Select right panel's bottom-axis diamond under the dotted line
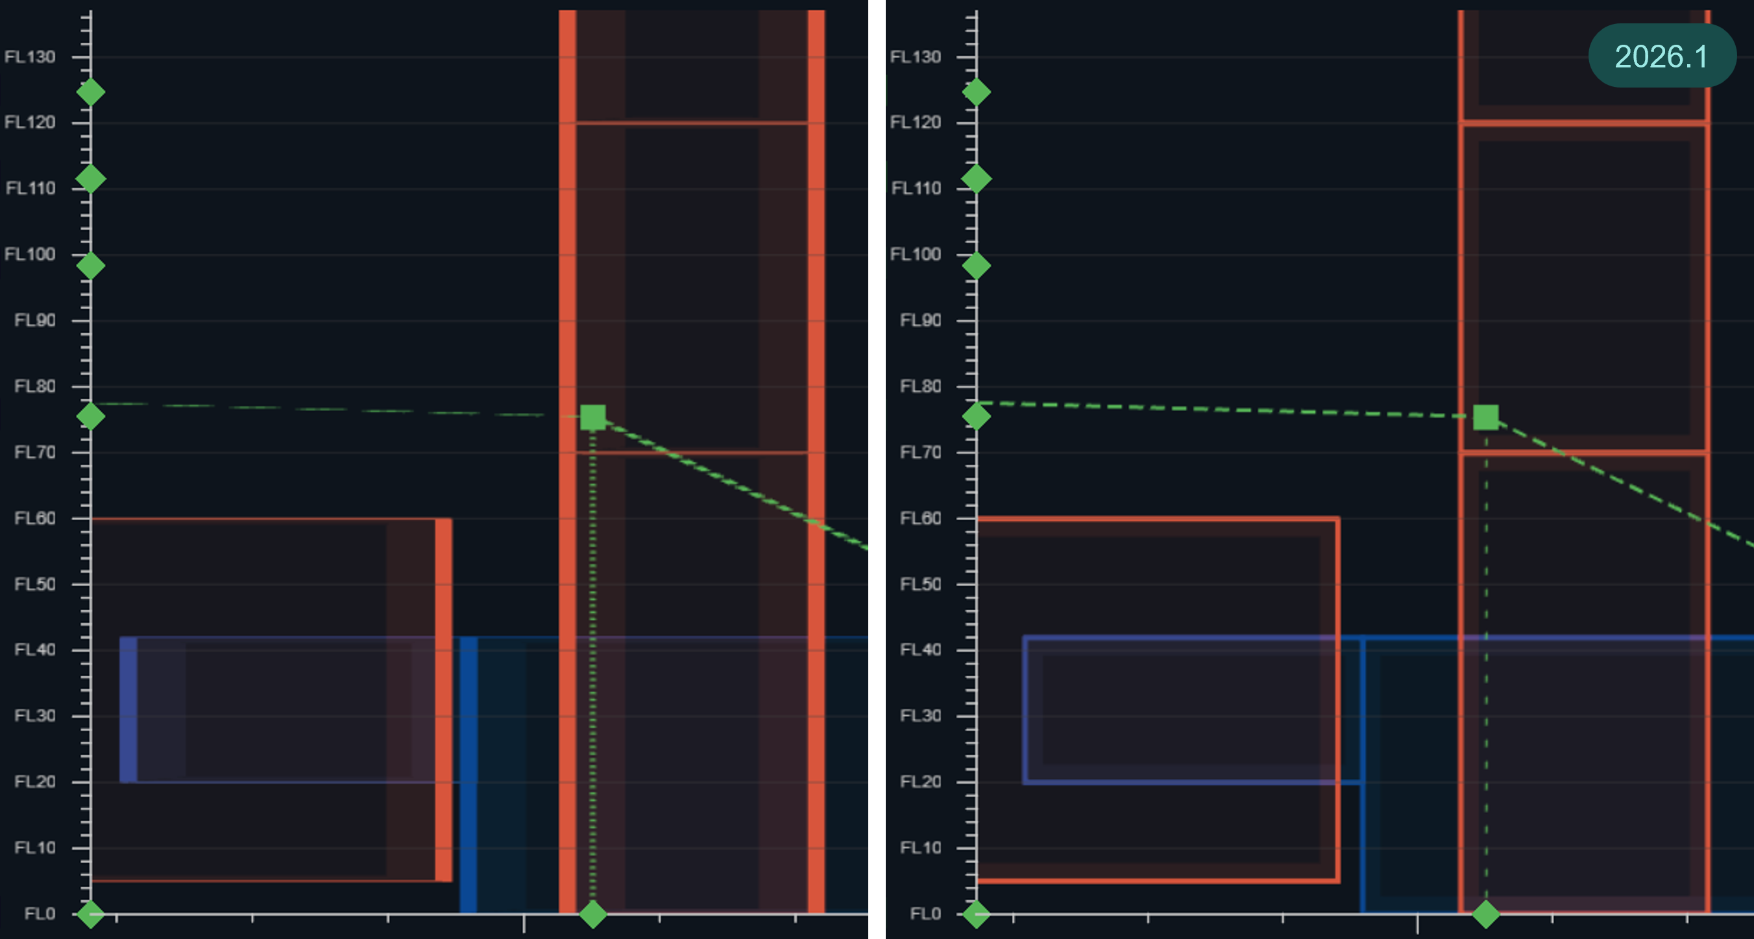Viewport: 1754px width, 939px height. pyautogui.click(x=1486, y=914)
